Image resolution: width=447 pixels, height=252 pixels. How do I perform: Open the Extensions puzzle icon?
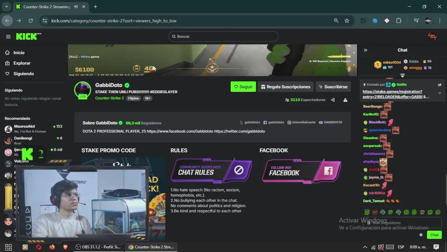(x=399, y=21)
